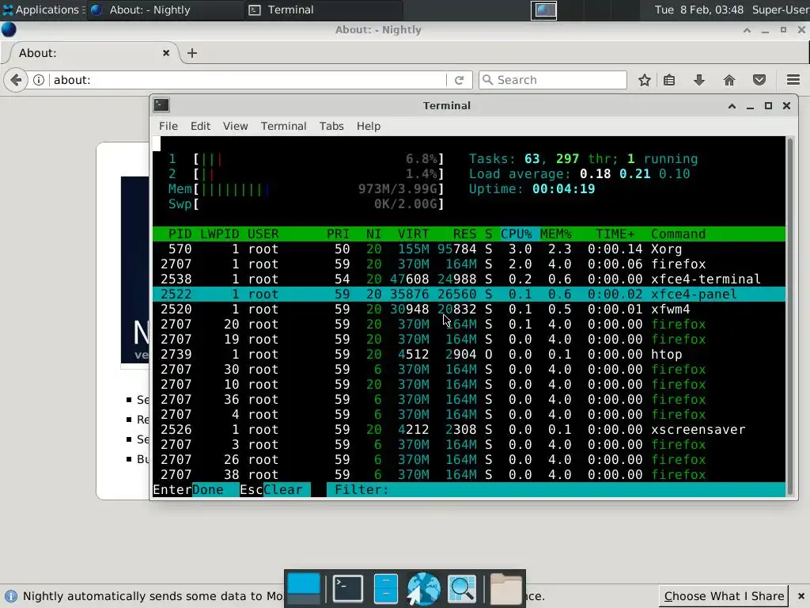This screenshot has width=810, height=608.
Task: Open the downloads arrow icon
Action: click(x=699, y=80)
